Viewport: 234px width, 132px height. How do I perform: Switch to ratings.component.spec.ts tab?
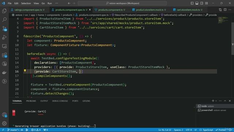(x=28, y=10)
